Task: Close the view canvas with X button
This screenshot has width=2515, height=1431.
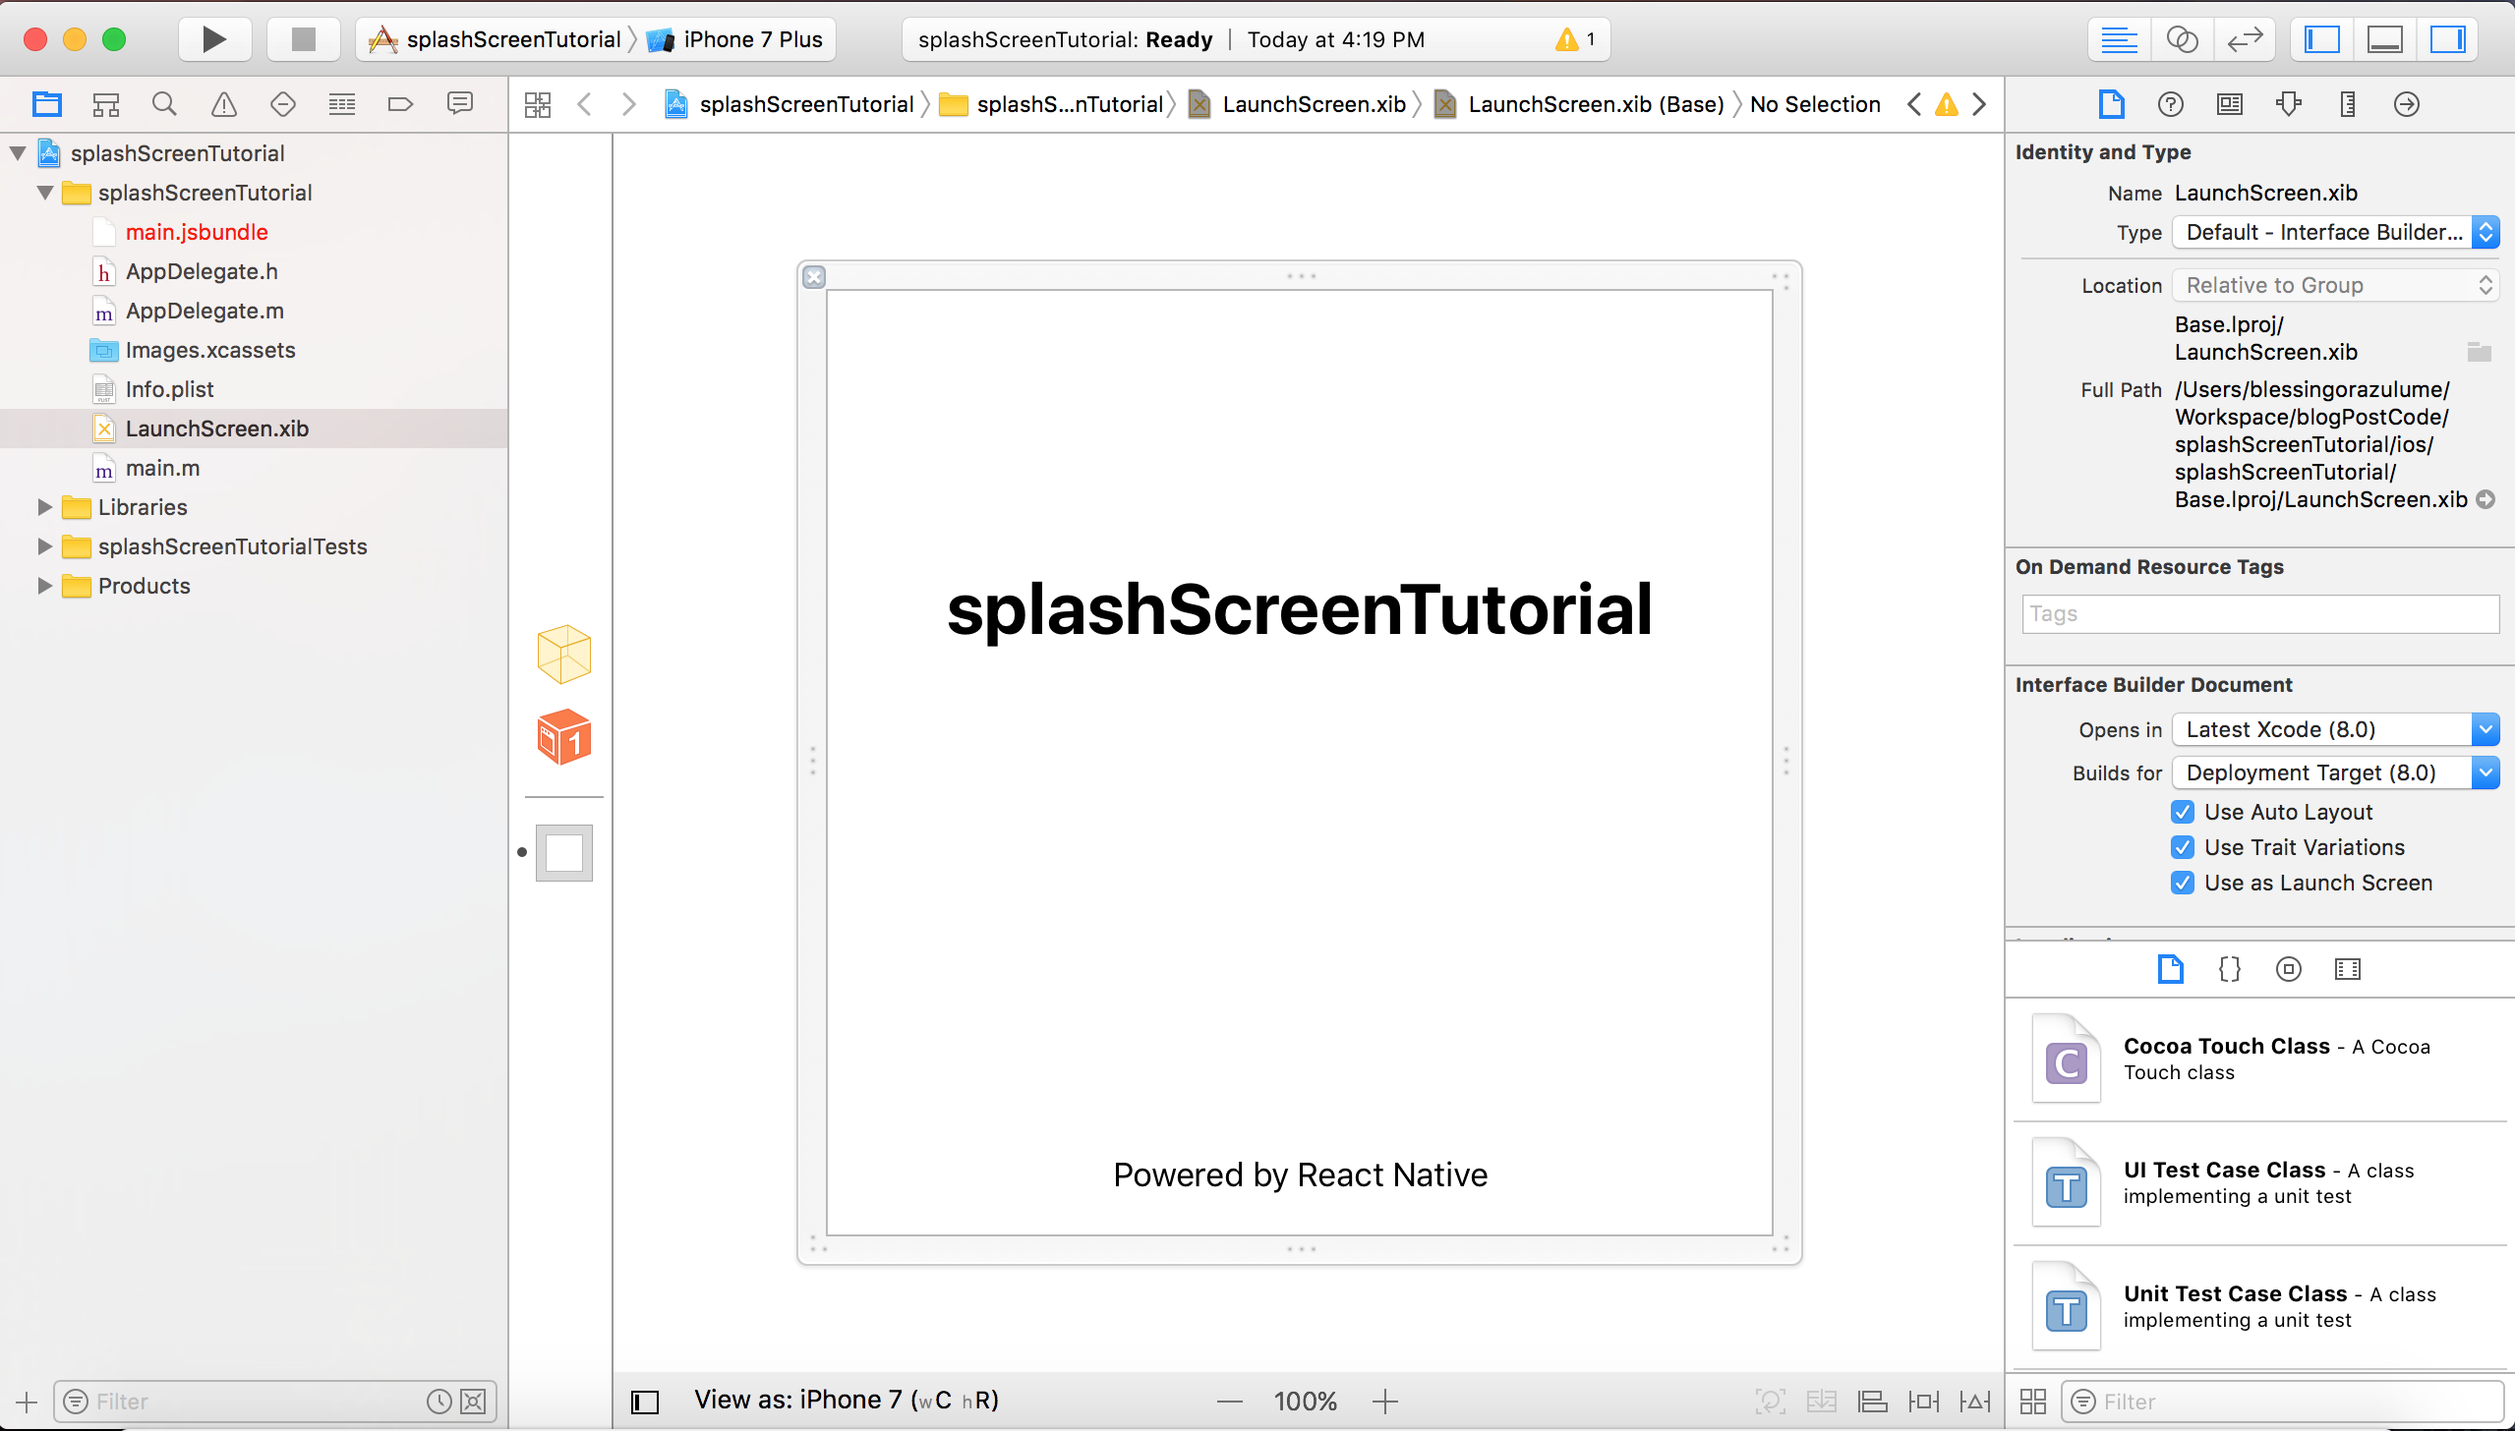Action: point(814,277)
